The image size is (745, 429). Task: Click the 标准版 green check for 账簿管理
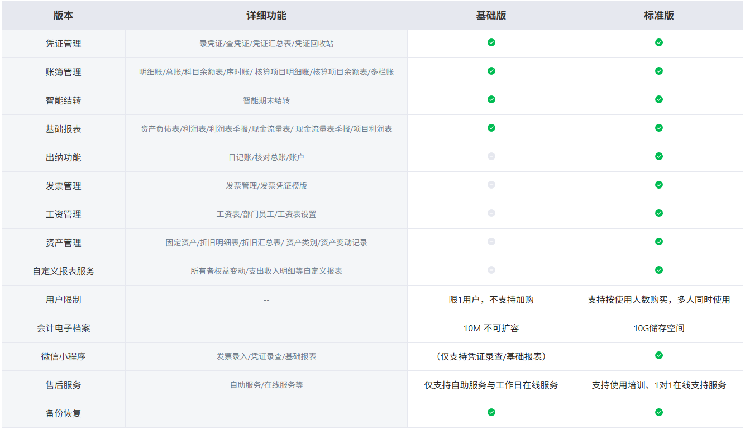[x=658, y=71]
